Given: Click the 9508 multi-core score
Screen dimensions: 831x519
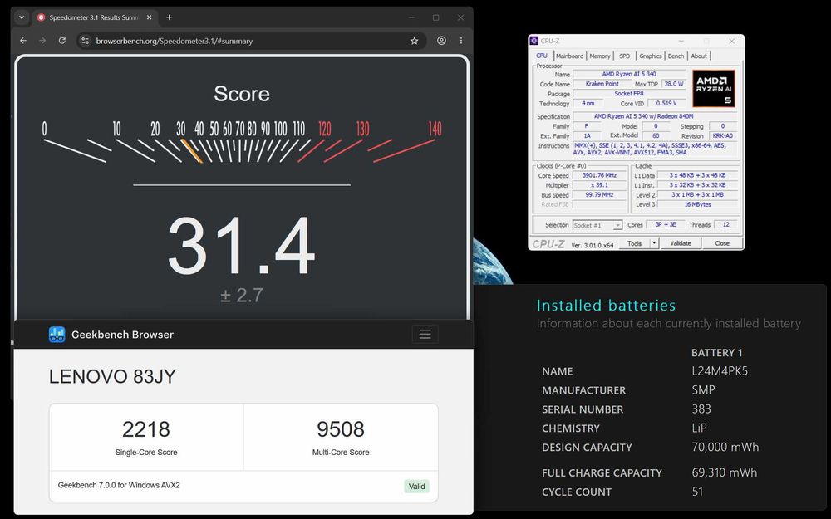Looking at the screenshot, I should tap(341, 429).
